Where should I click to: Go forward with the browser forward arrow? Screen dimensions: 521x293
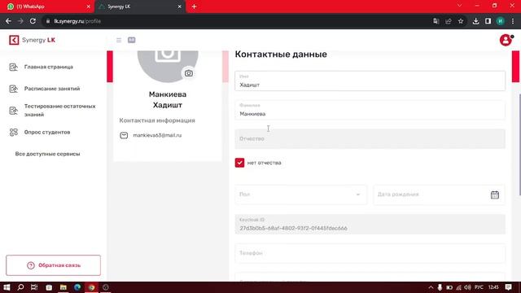20,21
